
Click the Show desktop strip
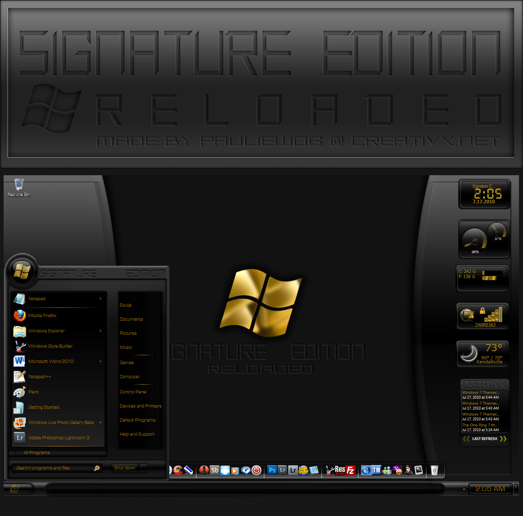point(516,489)
